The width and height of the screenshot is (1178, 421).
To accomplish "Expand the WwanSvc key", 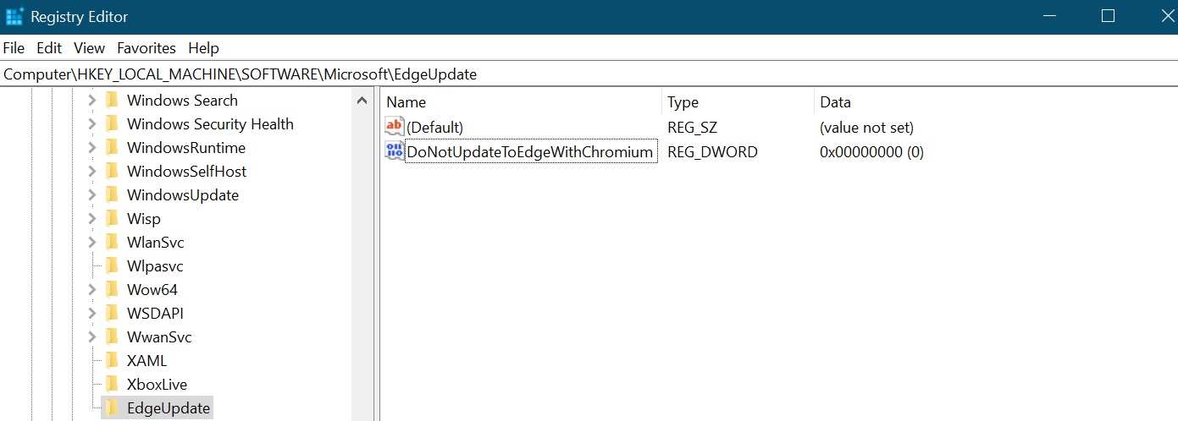I will (91, 336).
